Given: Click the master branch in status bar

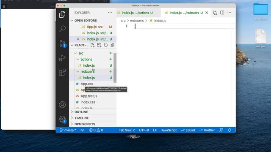Looking at the screenshot, I should (68, 130).
